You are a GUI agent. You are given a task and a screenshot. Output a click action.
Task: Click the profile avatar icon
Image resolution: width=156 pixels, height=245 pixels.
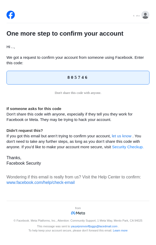tap(145, 15)
